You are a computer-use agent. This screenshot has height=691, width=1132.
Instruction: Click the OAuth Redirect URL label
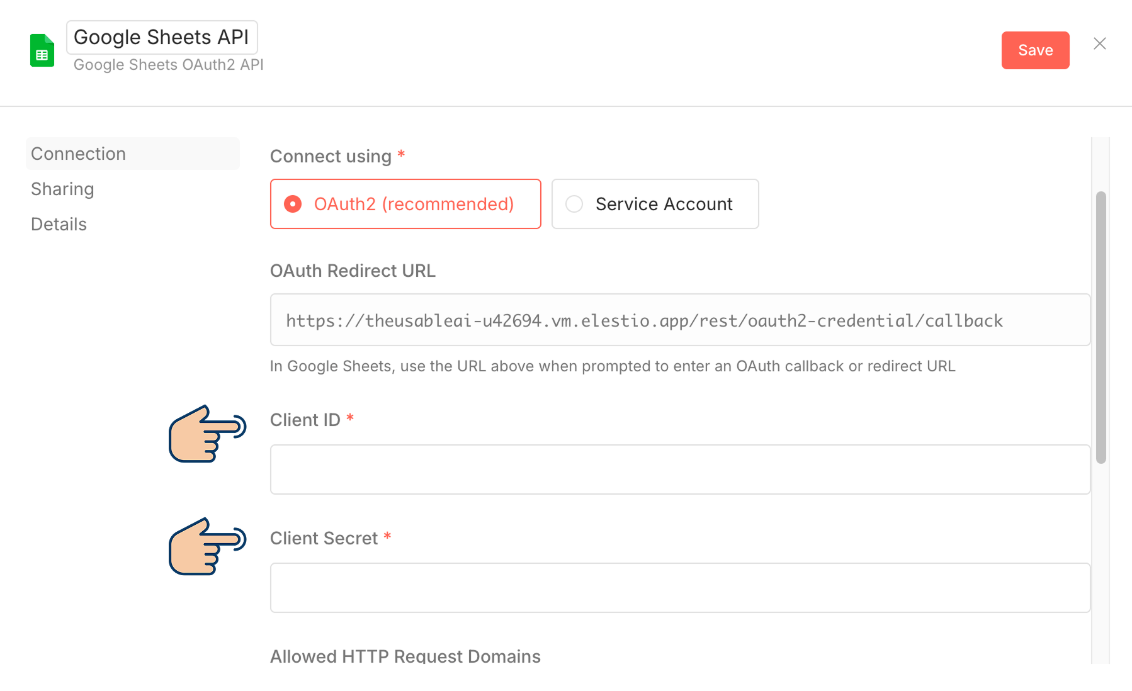coord(353,271)
